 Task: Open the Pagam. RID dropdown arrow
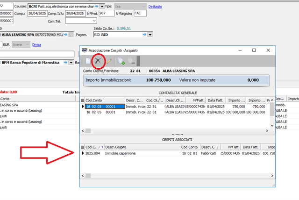coord(150,35)
